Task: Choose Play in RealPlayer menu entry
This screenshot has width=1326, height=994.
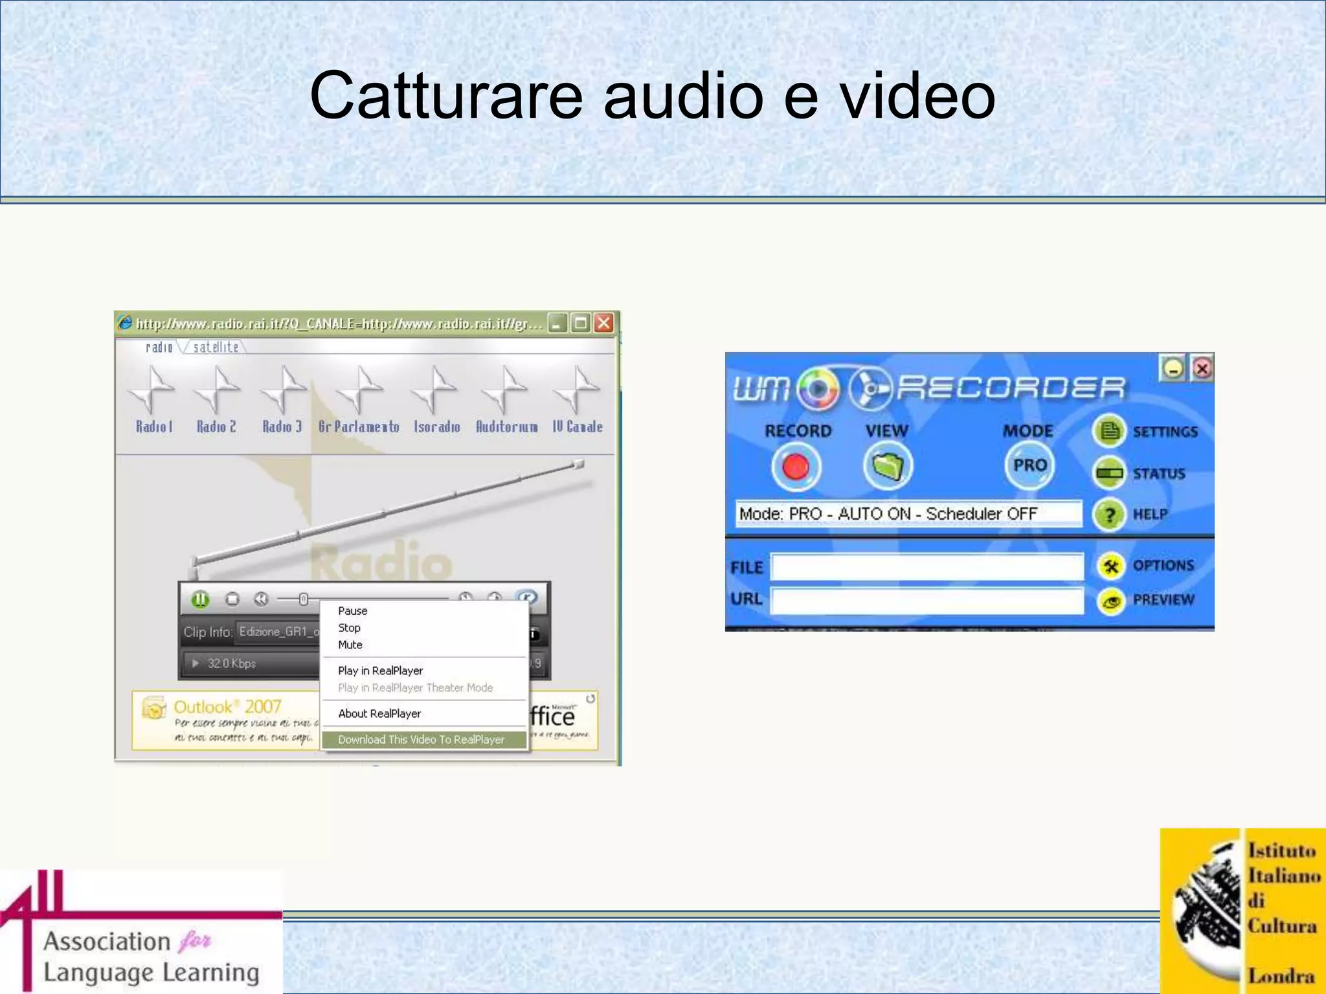Action: pyautogui.click(x=380, y=671)
